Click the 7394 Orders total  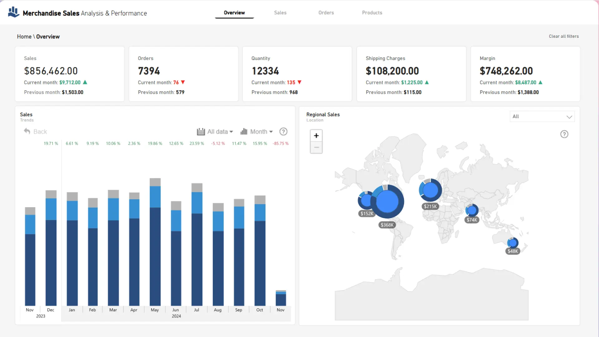149,71
